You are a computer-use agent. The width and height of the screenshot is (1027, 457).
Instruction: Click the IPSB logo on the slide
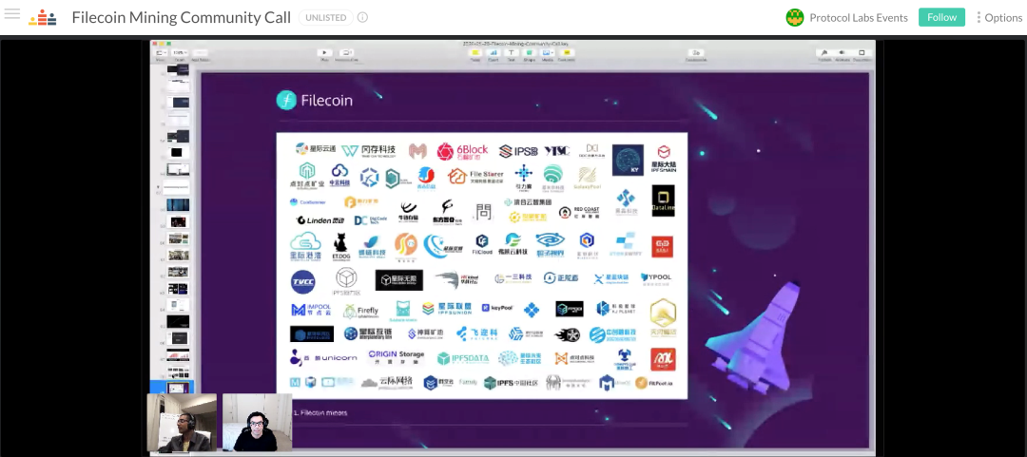[x=518, y=152]
